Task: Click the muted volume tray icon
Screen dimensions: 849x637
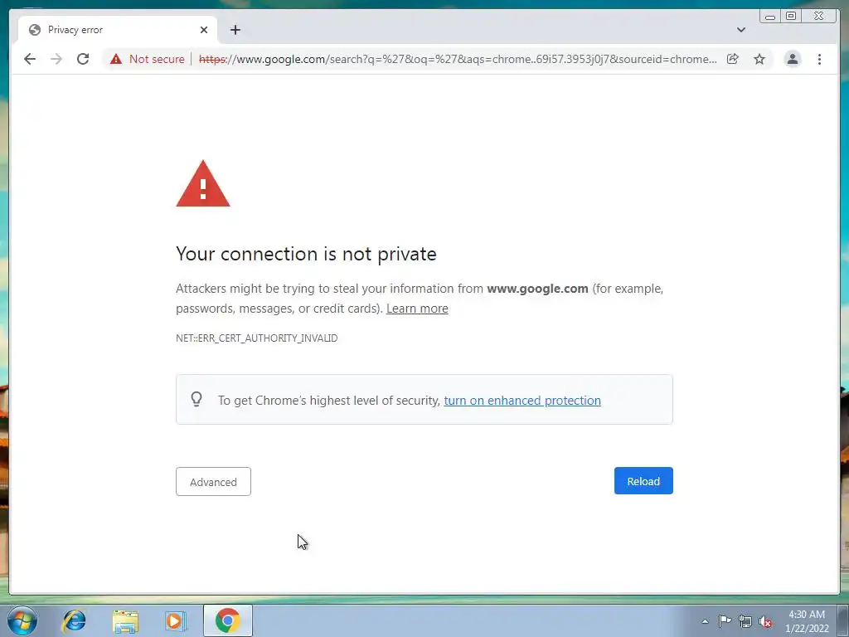Action: tap(765, 622)
